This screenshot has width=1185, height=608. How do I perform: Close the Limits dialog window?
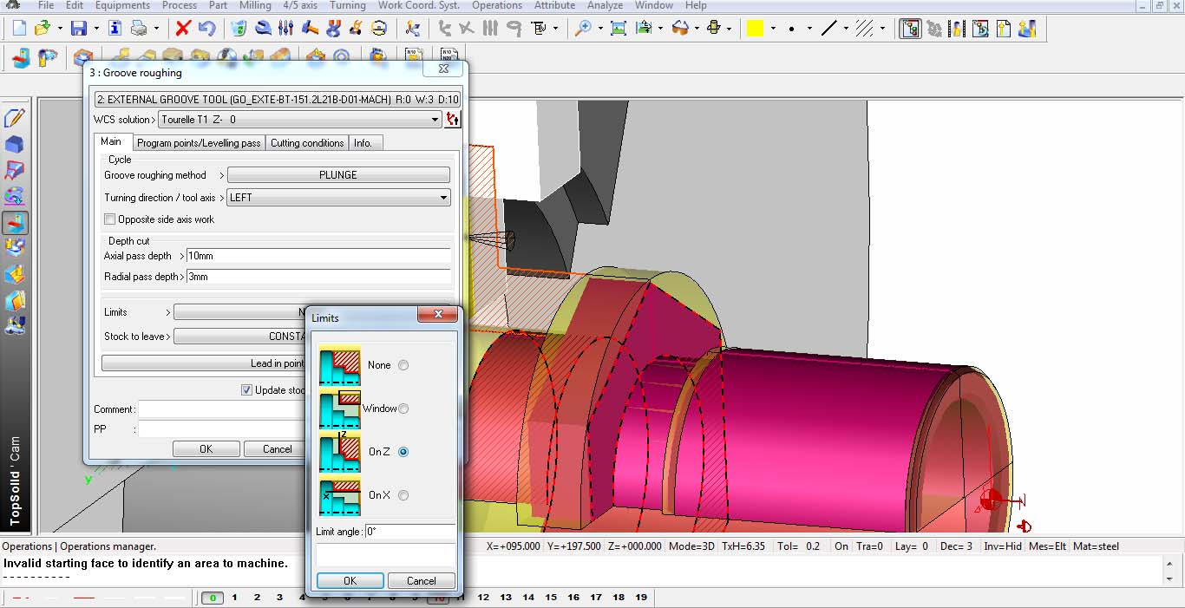(438, 314)
